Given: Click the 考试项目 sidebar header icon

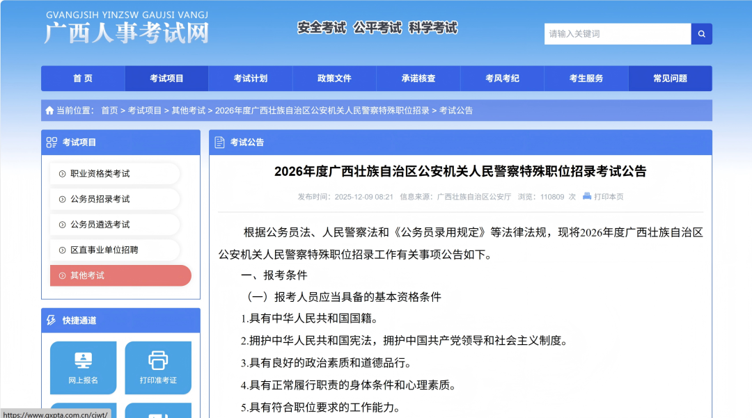Looking at the screenshot, I should tap(52, 143).
